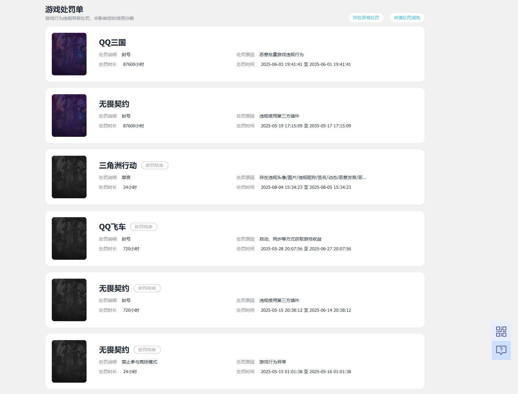Click the QQ飞车 title

click(112, 227)
